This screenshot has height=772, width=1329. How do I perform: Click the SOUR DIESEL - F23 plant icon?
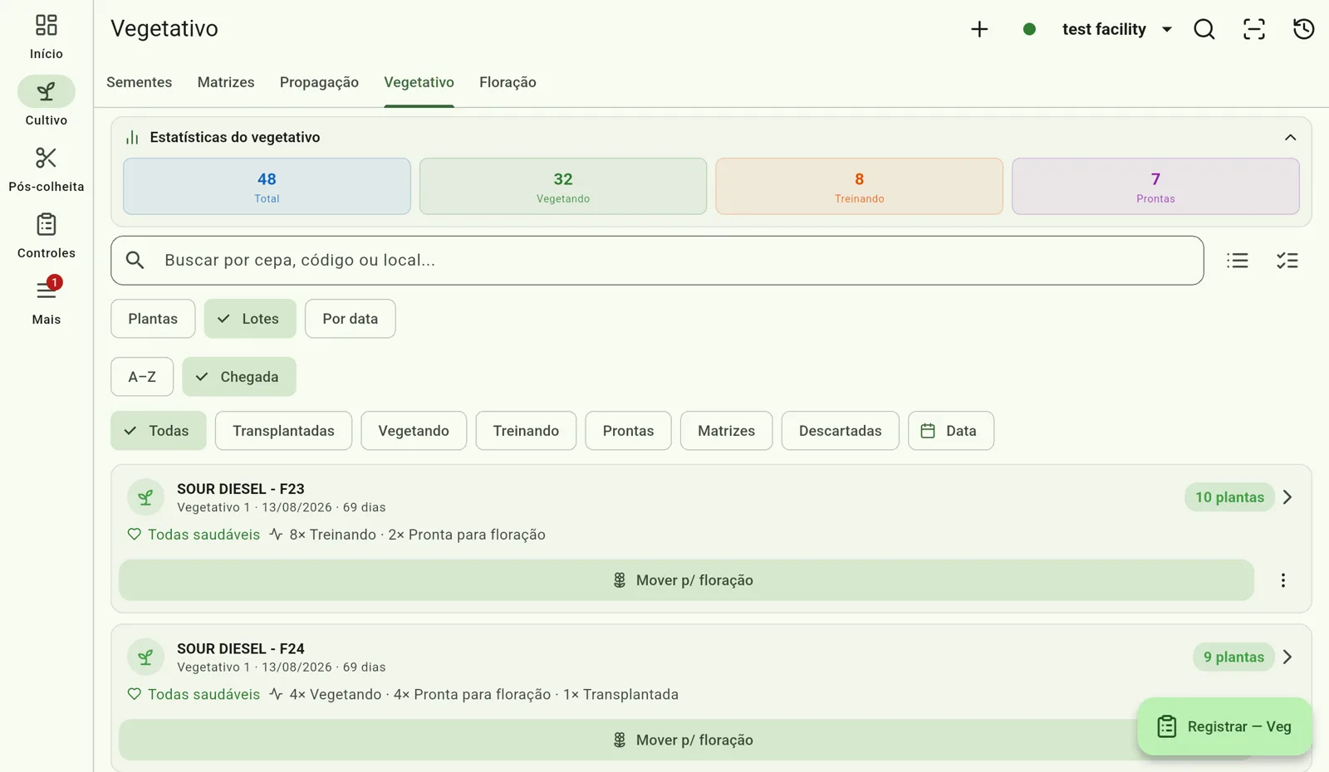145,497
